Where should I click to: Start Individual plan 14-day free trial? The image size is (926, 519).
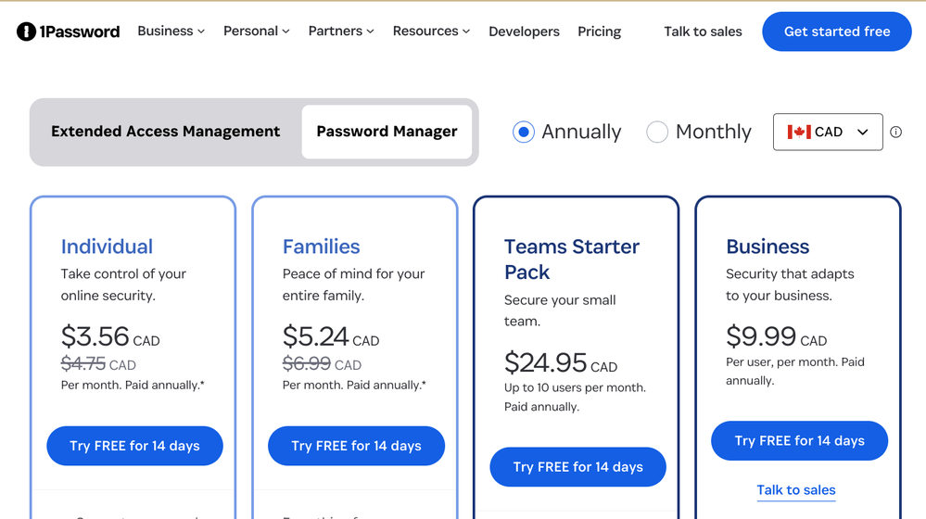pyautogui.click(x=134, y=446)
